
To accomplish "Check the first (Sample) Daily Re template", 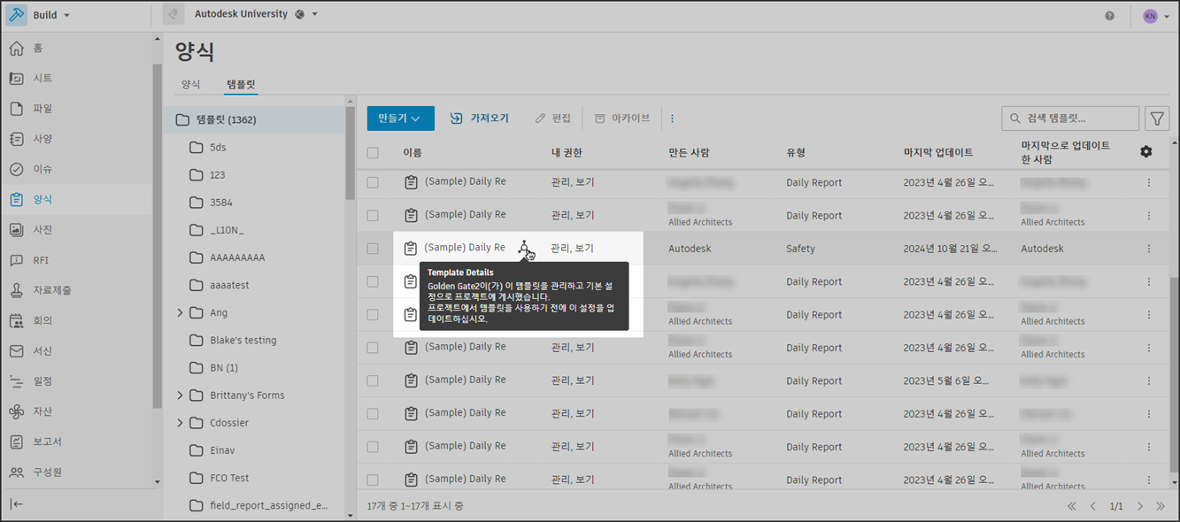I will pos(373,182).
